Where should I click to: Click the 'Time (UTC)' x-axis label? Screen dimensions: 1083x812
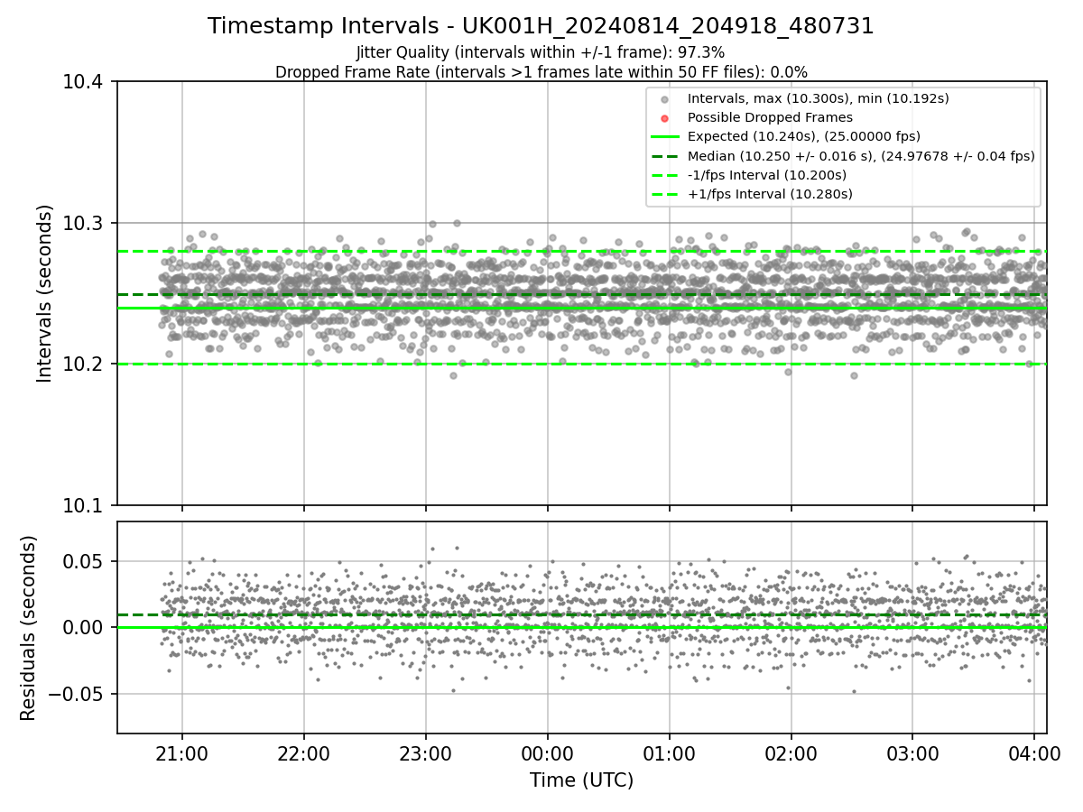pos(581,780)
